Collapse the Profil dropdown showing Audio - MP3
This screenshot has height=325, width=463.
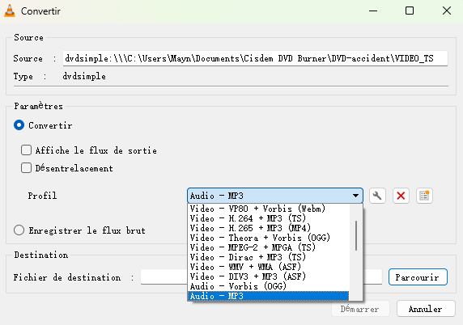coord(275,196)
